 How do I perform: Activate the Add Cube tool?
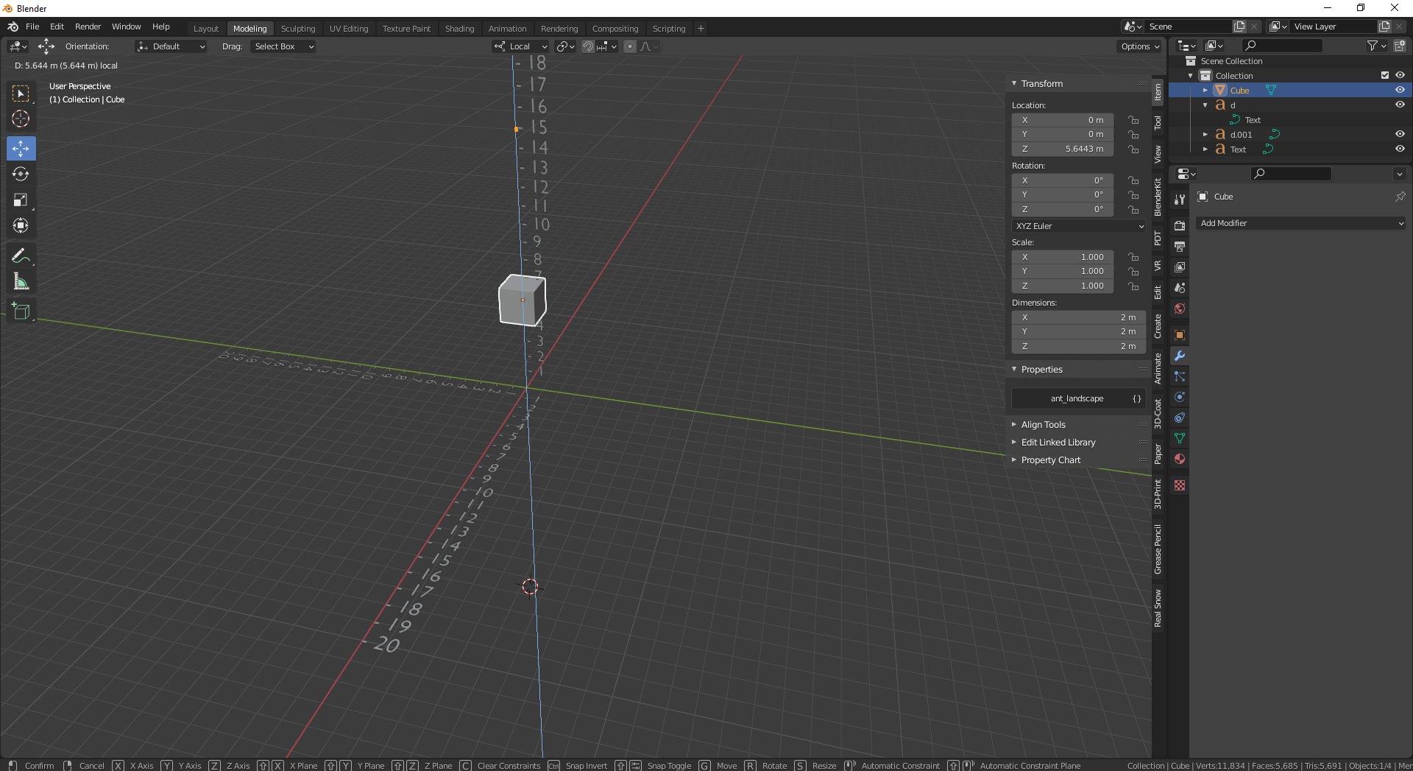(21, 311)
